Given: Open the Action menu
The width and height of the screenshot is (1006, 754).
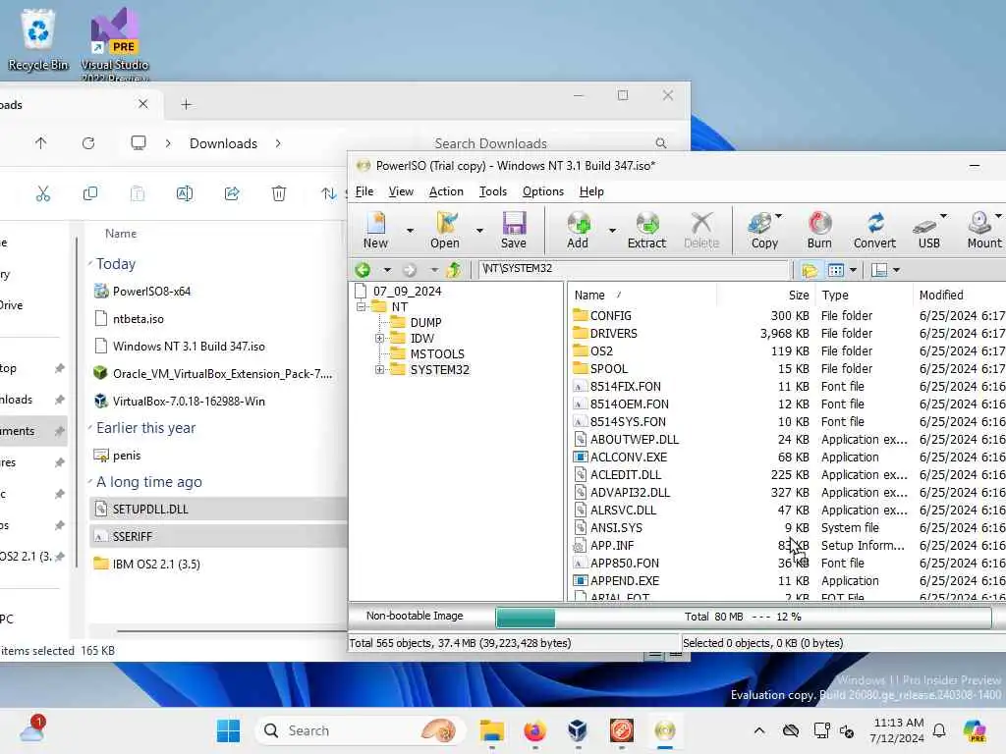Looking at the screenshot, I should (x=446, y=191).
